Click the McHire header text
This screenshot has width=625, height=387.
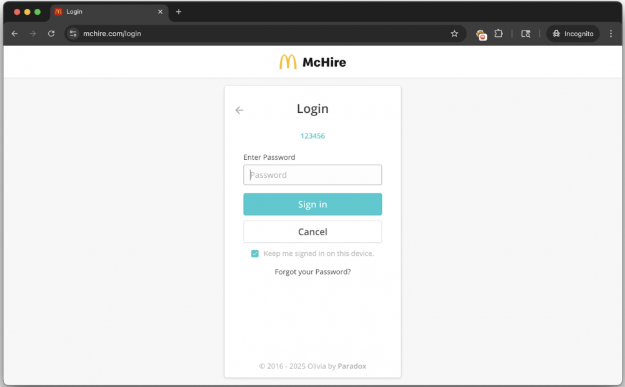(324, 62)
